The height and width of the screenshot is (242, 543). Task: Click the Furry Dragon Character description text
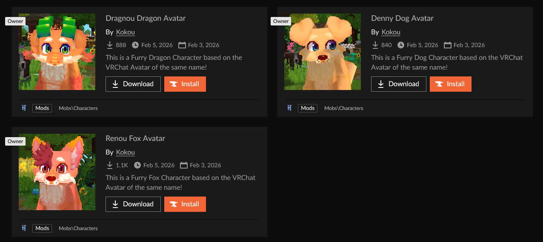click(174, 62)
